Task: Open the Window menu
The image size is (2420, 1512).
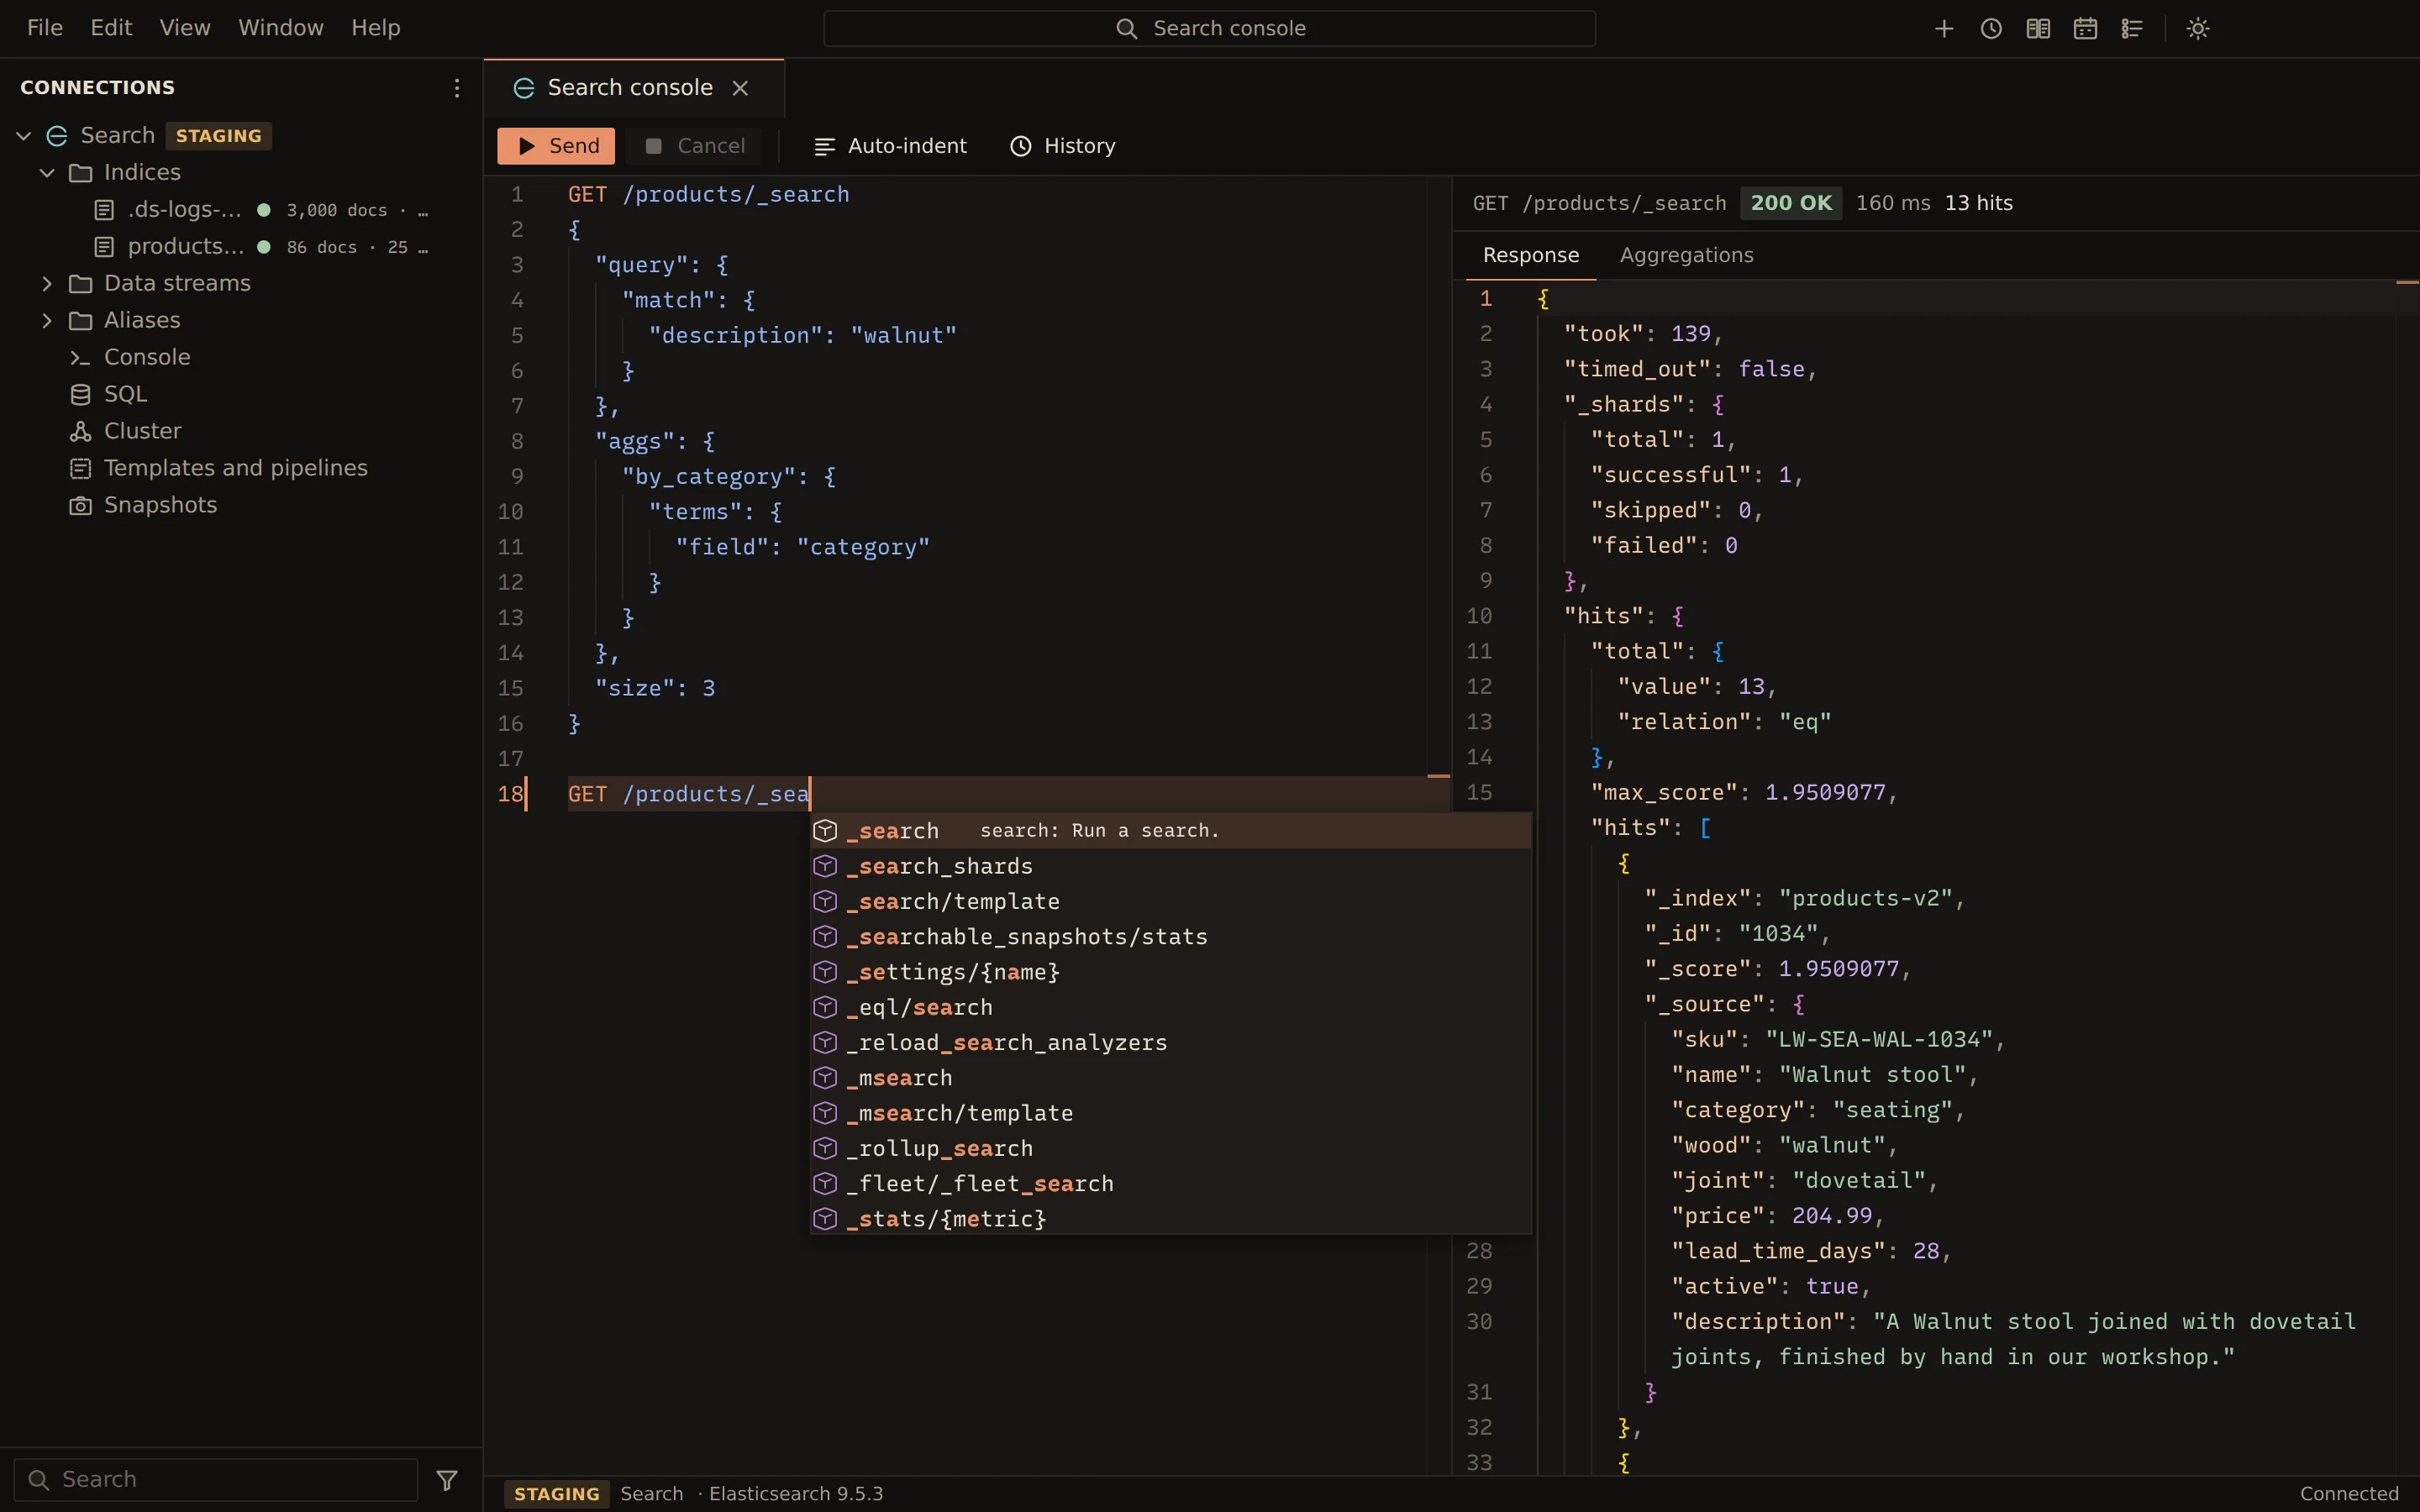Action: [281, 28]
